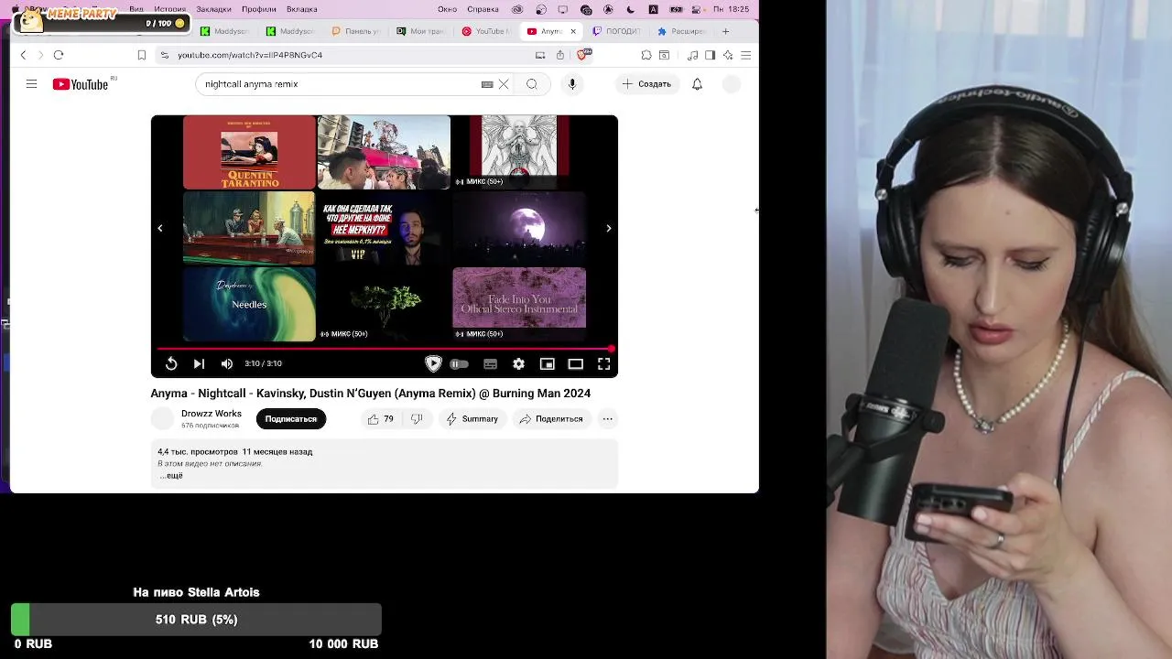Screen dimensions: 1172x659
Task: Replay the video
Action: click(171, 363)
